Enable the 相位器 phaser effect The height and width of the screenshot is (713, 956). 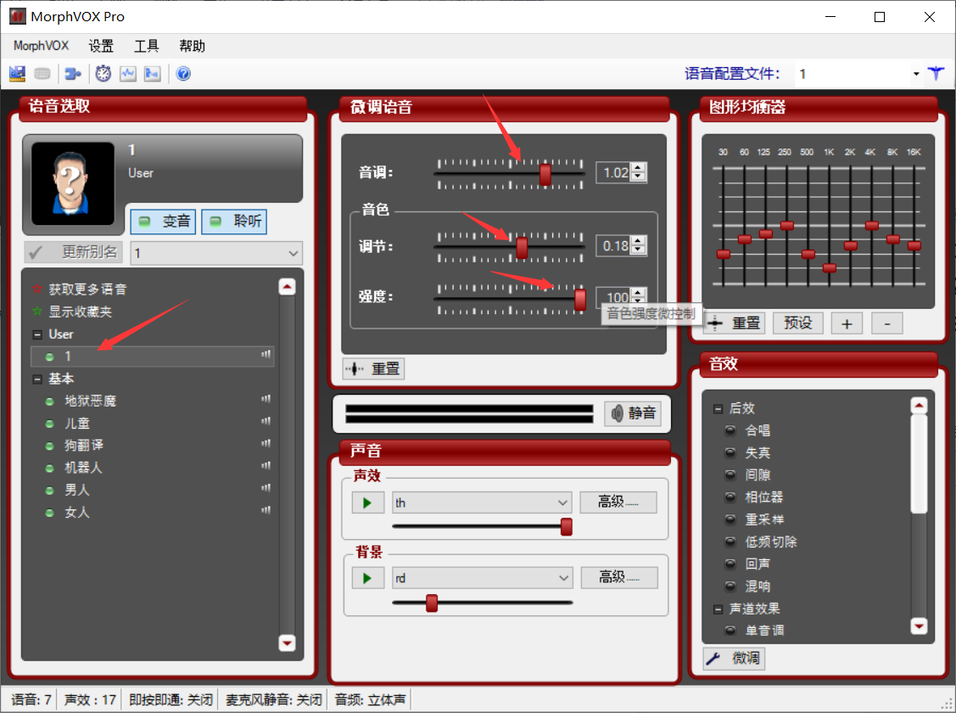(730, 497)
